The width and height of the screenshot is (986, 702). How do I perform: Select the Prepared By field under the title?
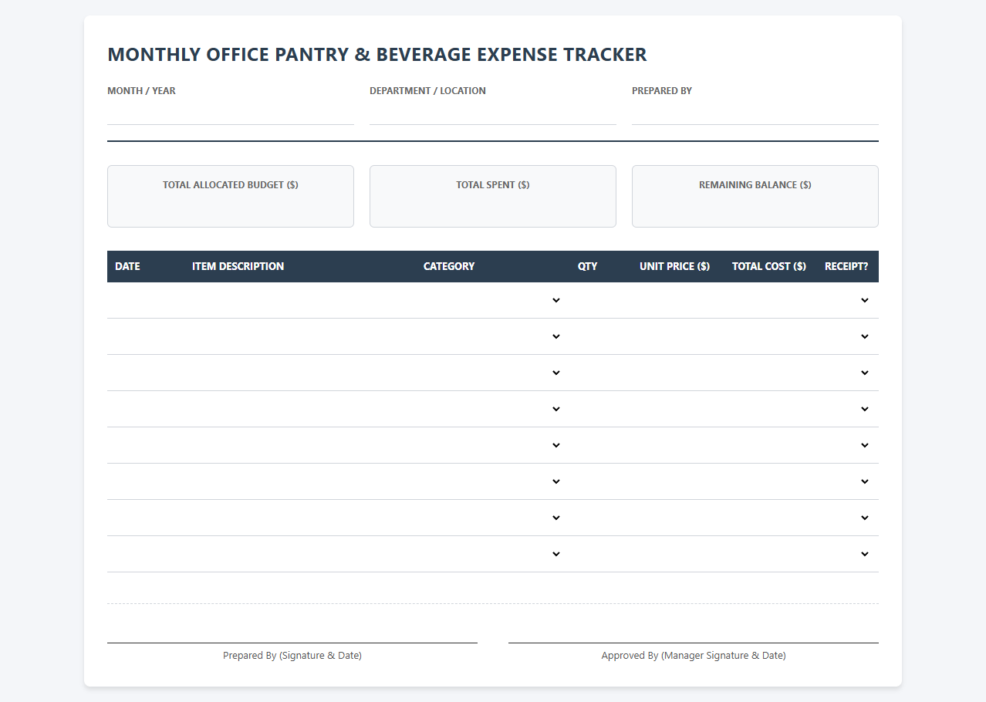coord(755,113)
